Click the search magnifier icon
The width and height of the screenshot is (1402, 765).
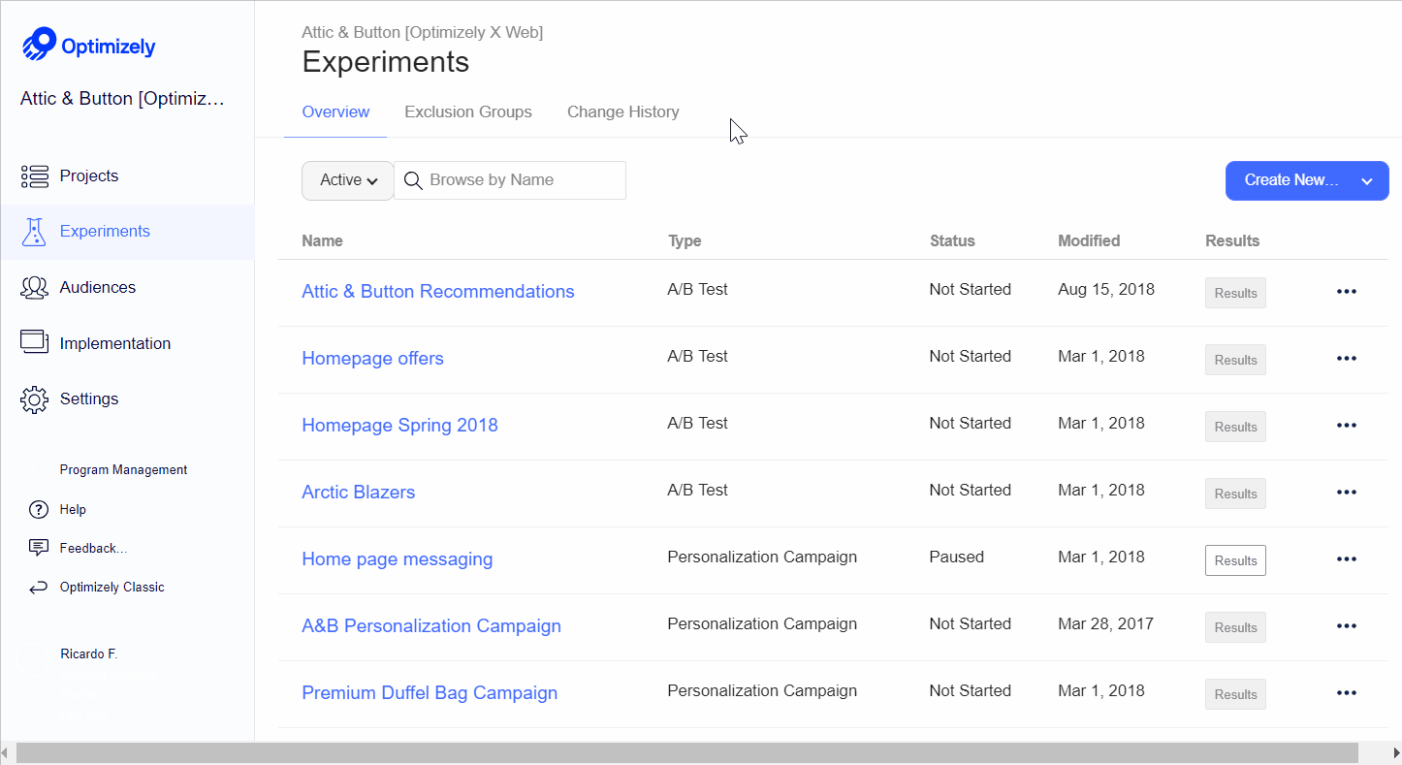[x=413, y=180]
